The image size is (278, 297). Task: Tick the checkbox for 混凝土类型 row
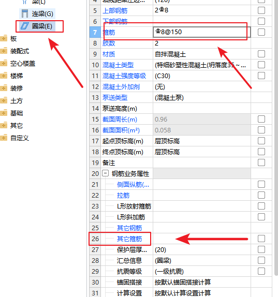click(x=261, y=65)
